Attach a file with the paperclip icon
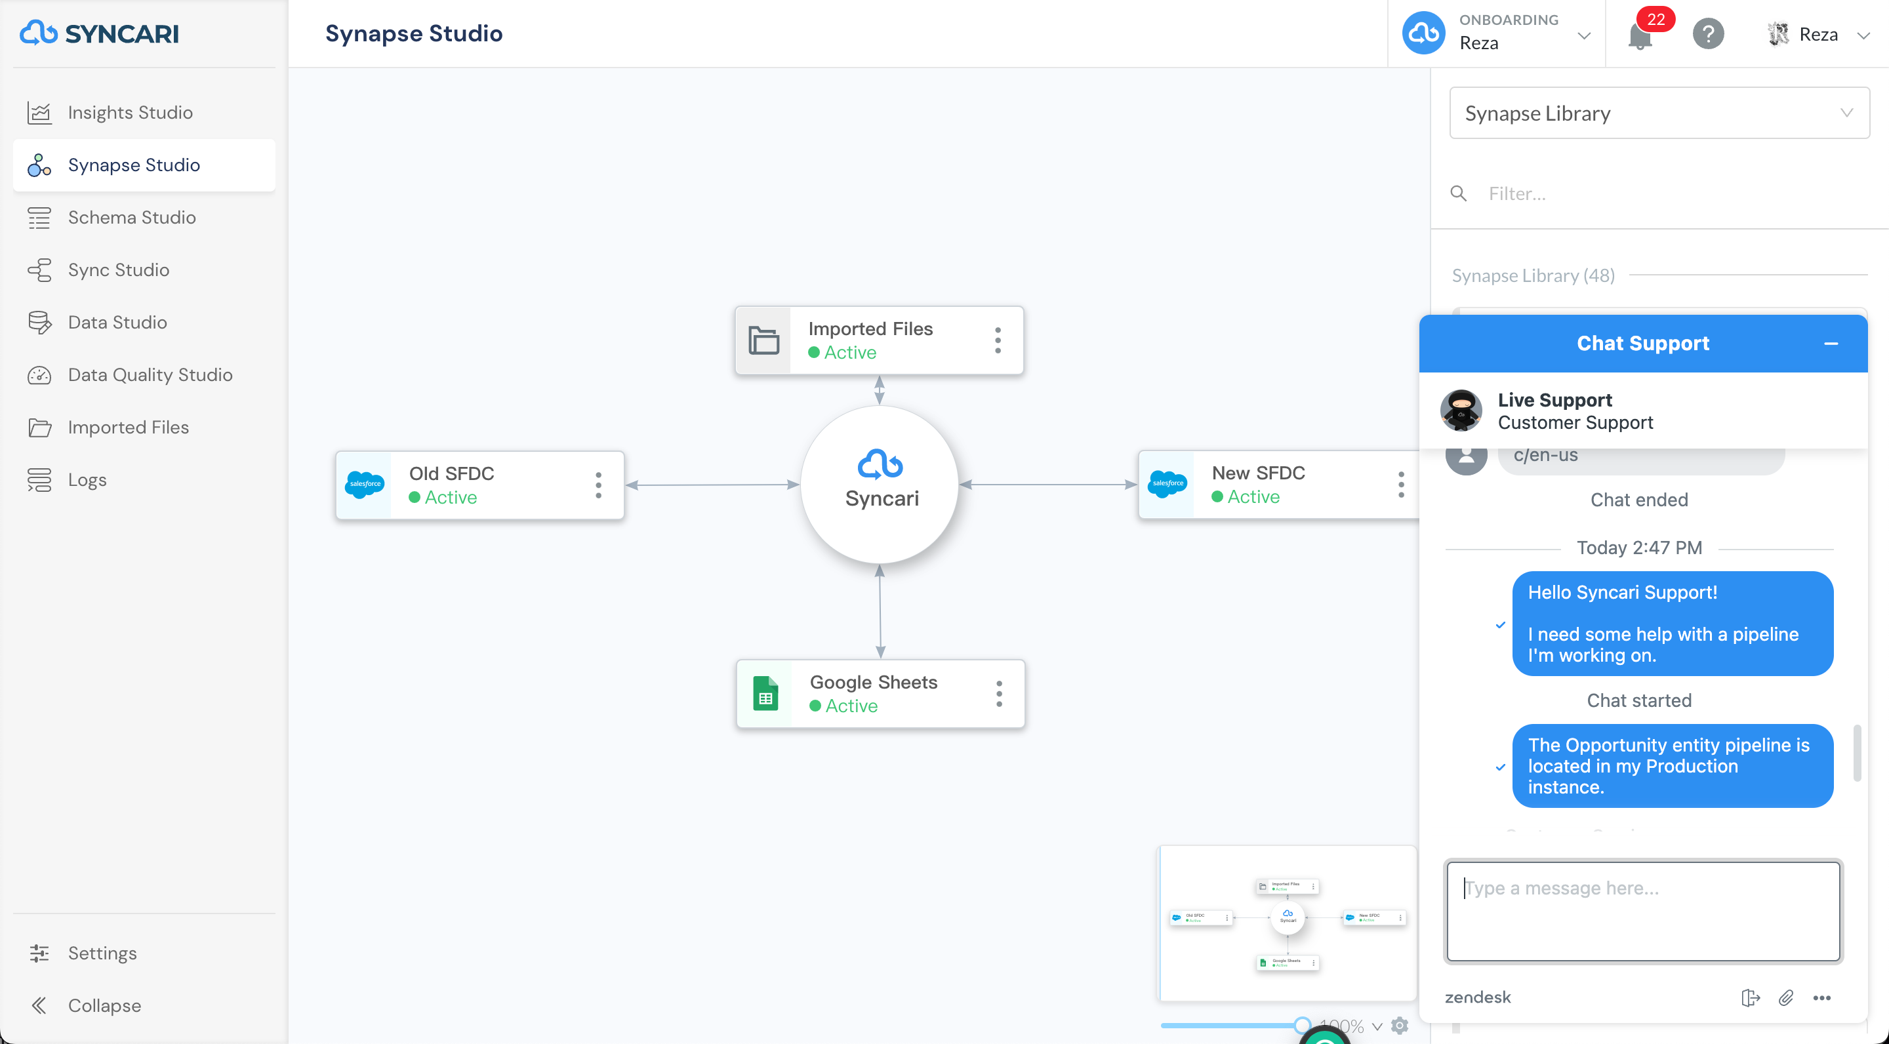The width and height of the screenshot is (1889, 1044). tap(1786, 997)
